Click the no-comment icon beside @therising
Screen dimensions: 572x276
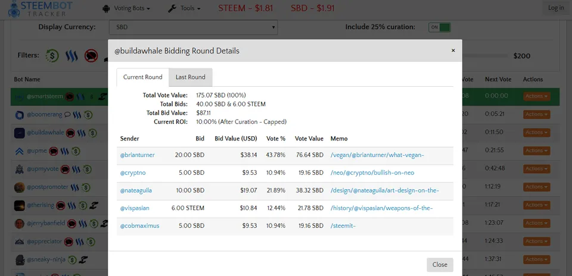pyautogui.click(x=61, y=205)
